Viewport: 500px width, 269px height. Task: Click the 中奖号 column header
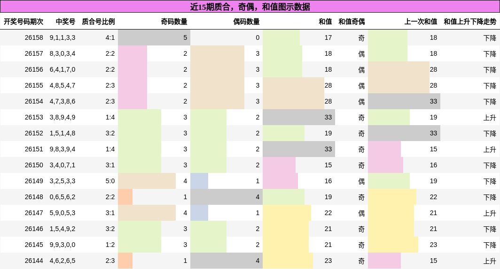(65, 22)
